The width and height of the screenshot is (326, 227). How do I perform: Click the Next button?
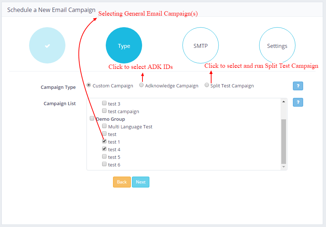(140, 182)
